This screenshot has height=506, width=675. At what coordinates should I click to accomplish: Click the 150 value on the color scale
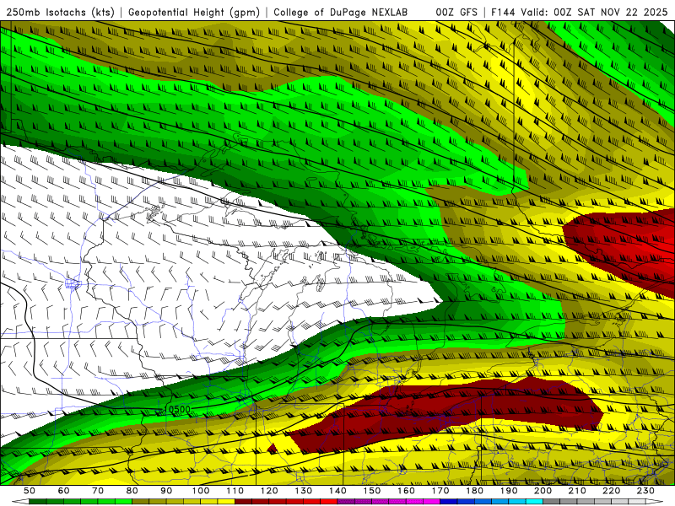[372, 491]
